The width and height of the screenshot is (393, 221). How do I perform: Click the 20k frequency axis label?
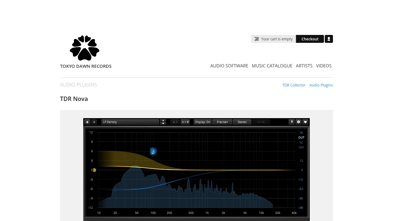(278, 213)
